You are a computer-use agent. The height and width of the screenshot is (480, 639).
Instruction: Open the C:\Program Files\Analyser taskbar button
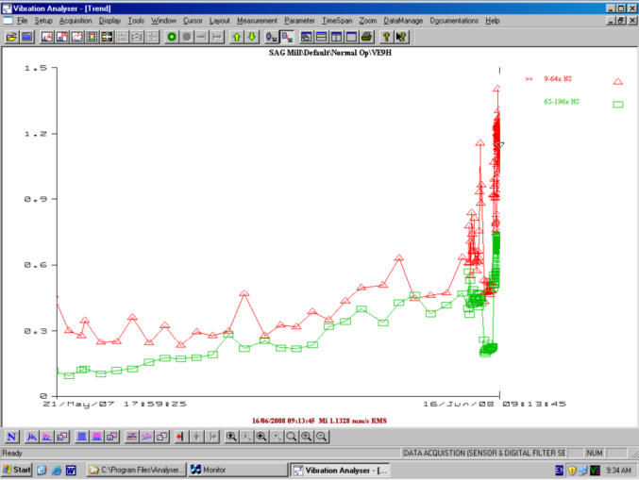click(137, 470)
